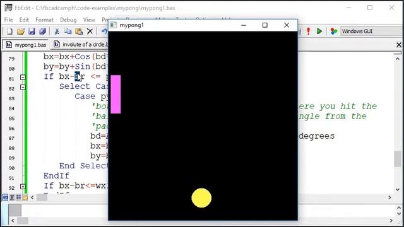Open a file using the folder icon
Screen dimensions: 404x227
(x=21, y=32)
